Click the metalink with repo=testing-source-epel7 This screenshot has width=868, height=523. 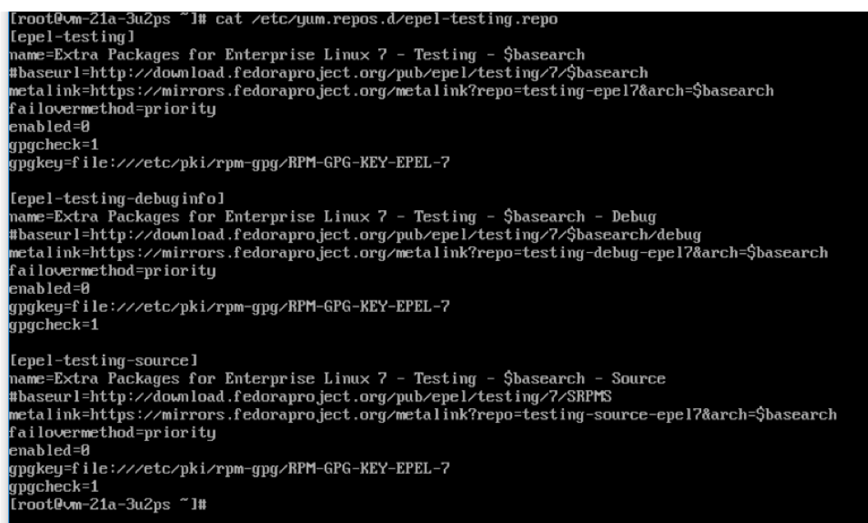tap(423, 415)
